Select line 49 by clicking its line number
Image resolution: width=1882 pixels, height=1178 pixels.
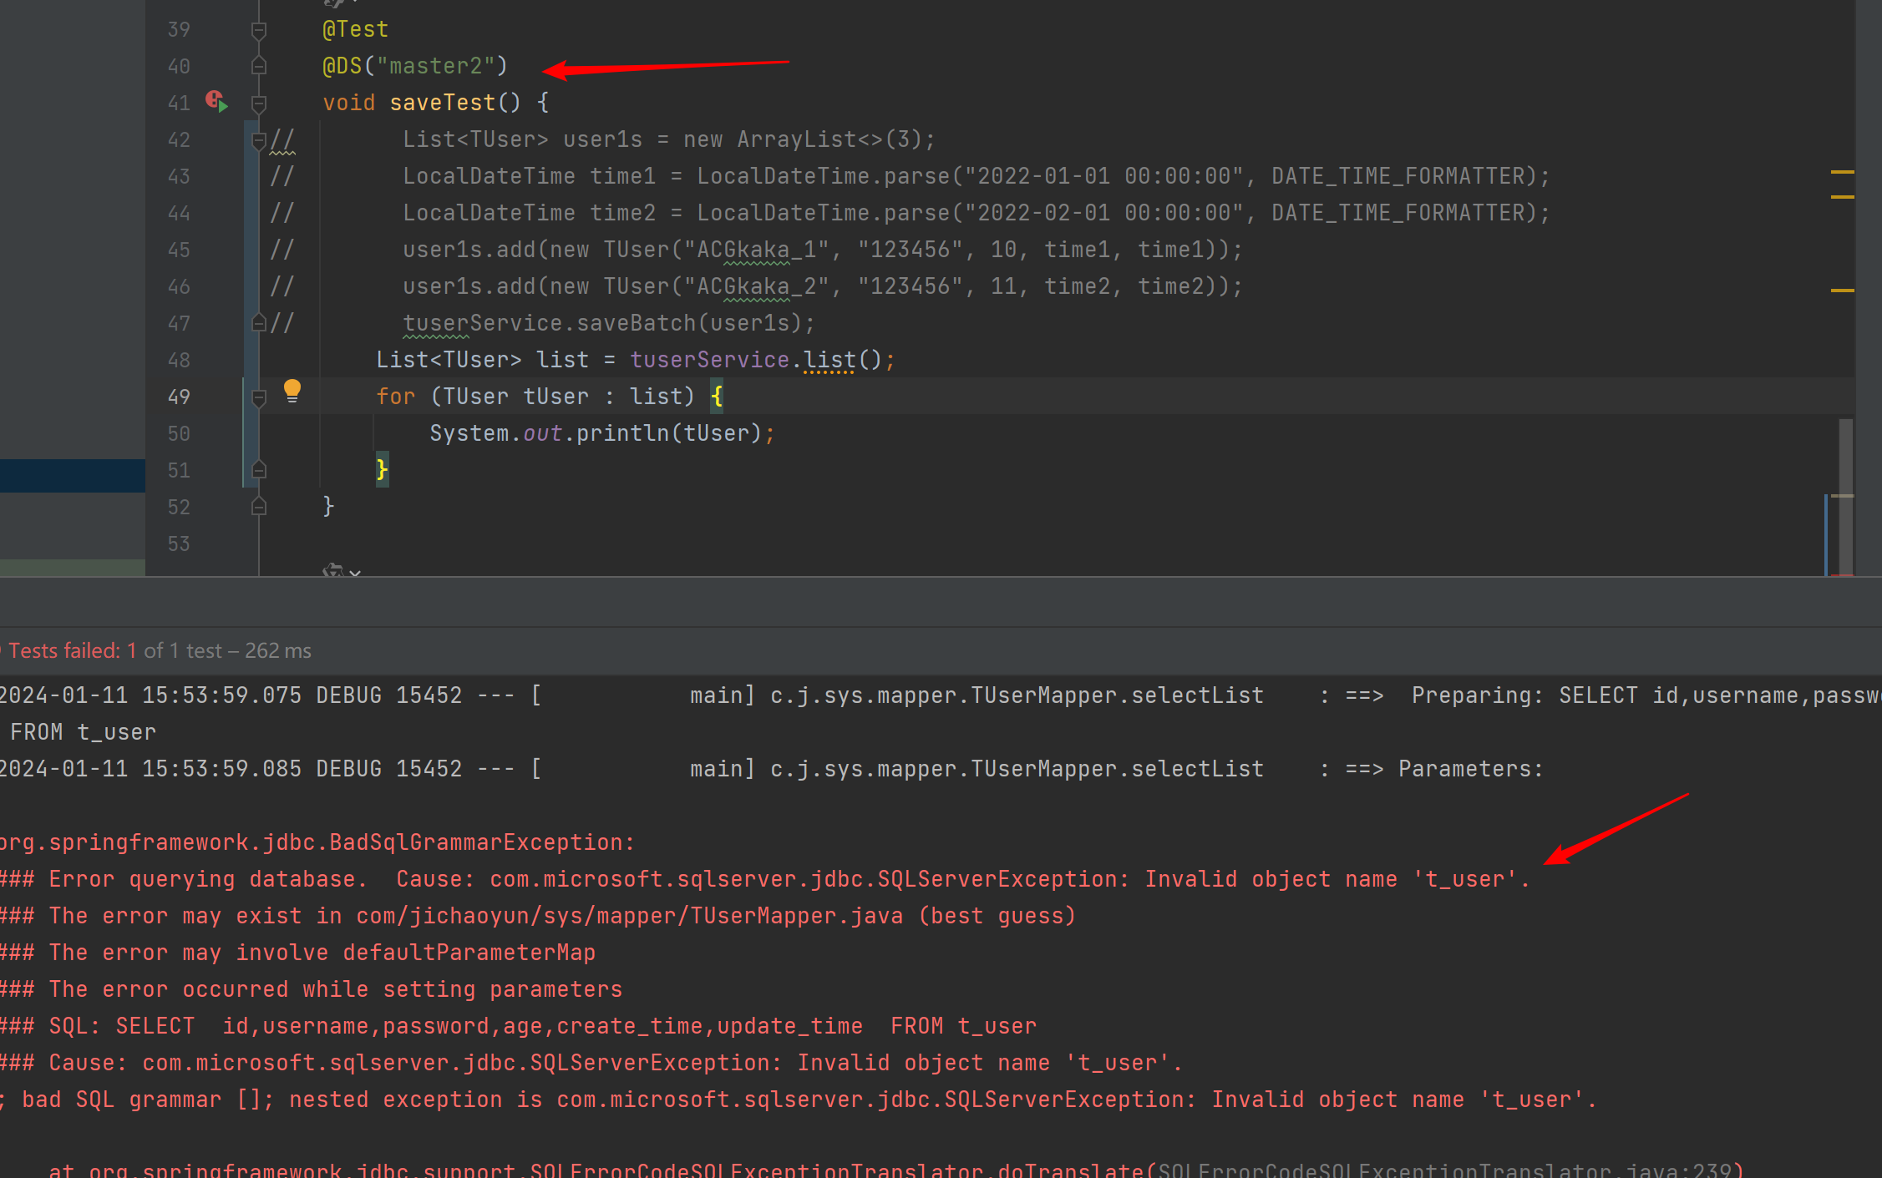coord(178,396)
